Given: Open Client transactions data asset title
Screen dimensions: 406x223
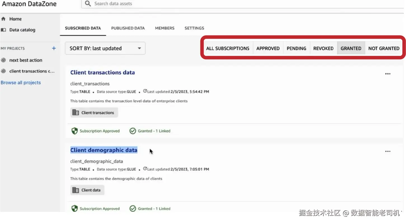Looking at the screenshot, I should pyautogui.click(x=102, y=73).
